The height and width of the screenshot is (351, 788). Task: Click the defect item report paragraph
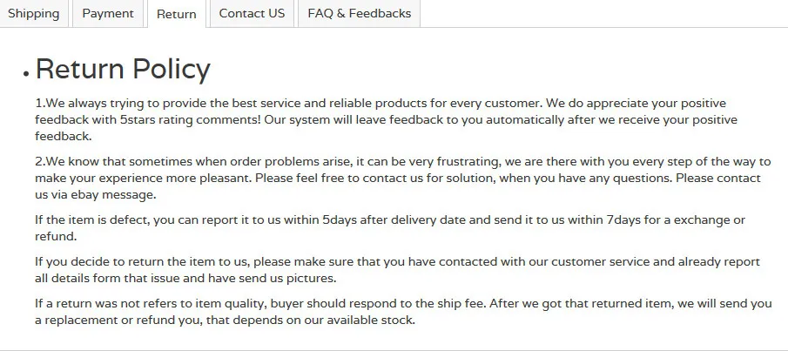[390, 228]
